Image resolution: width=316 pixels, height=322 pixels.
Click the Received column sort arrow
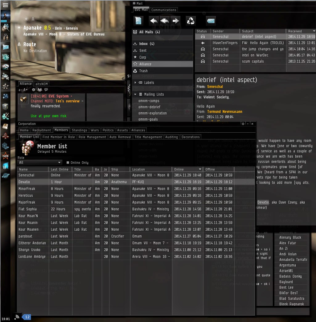click(x=314, y=31)
